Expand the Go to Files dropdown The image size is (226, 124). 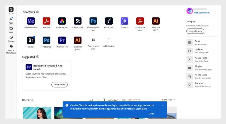168,100
